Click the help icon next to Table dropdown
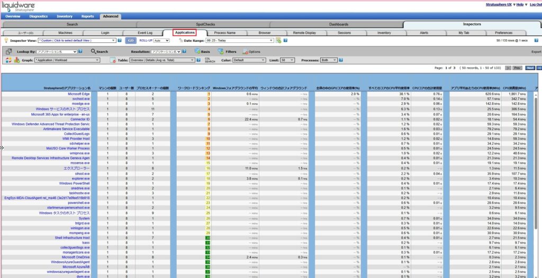Image resolution: width=542 pixels, height=278 pixels. 198,60
